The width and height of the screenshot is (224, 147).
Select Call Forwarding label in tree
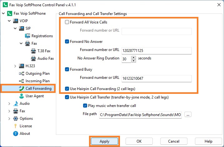point(38,89)
